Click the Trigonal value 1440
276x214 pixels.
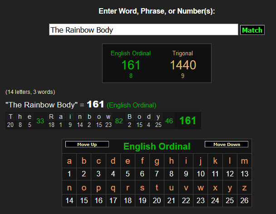[x=182, y=65]
